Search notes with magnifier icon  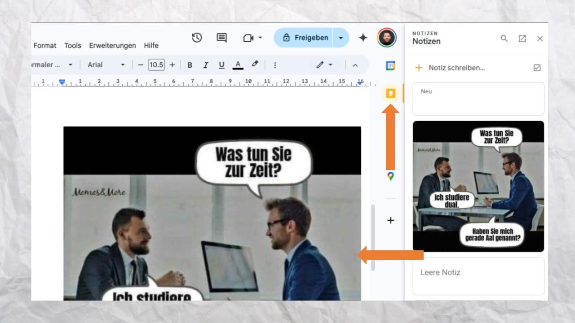(504, 39)
